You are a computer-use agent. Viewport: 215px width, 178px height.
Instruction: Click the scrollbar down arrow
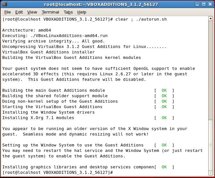coord(211,173)
